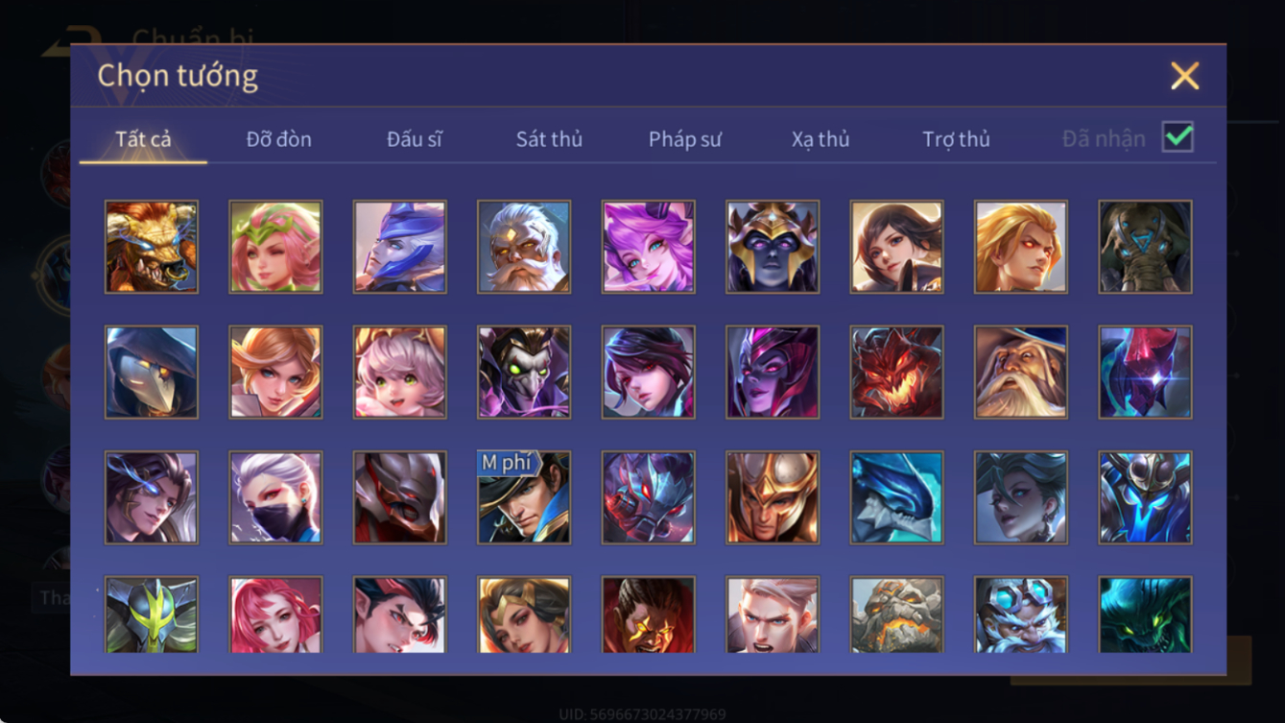The width and height of the screenshot is (1285, 723).
Task: Choose the purple-haired girl hero portrait
Action: coord(649,247)
